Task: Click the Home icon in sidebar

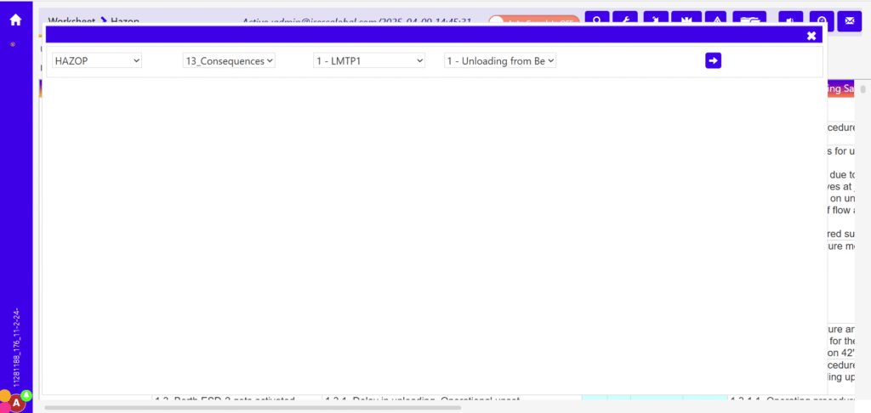Action: [15, 20]
